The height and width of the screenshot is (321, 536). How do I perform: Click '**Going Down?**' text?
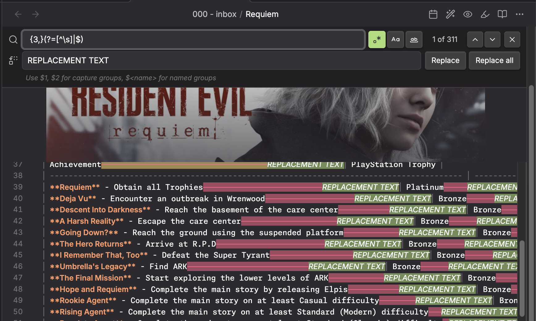pos(84,233)
